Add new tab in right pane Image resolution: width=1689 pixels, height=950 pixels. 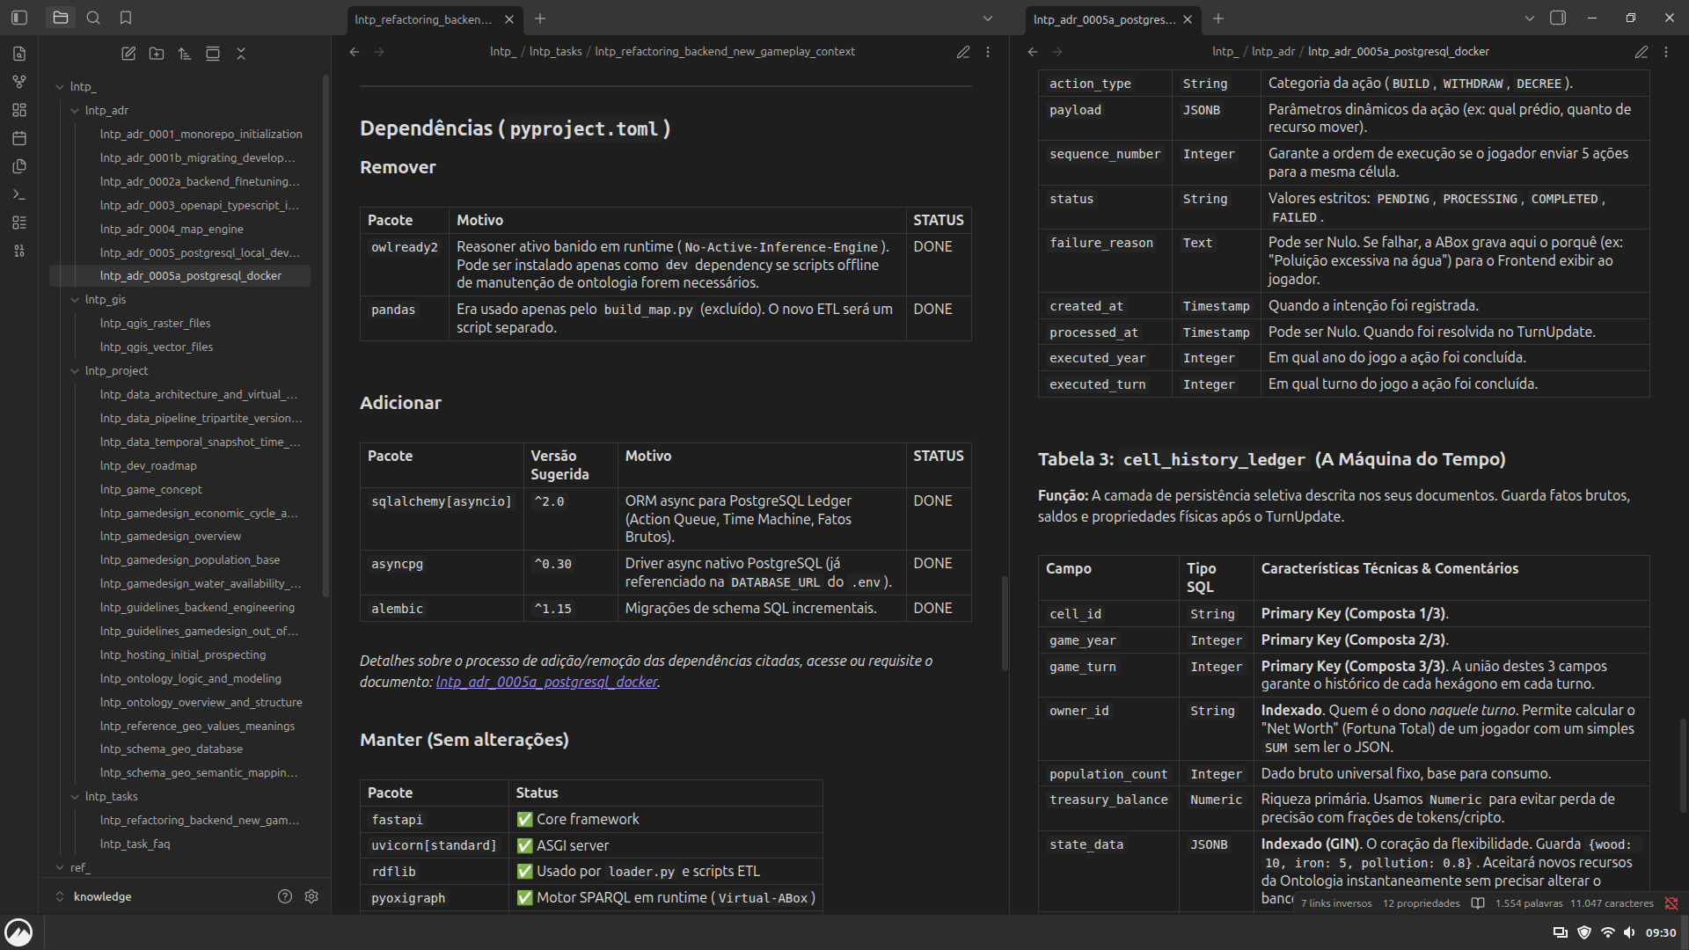1218,18
